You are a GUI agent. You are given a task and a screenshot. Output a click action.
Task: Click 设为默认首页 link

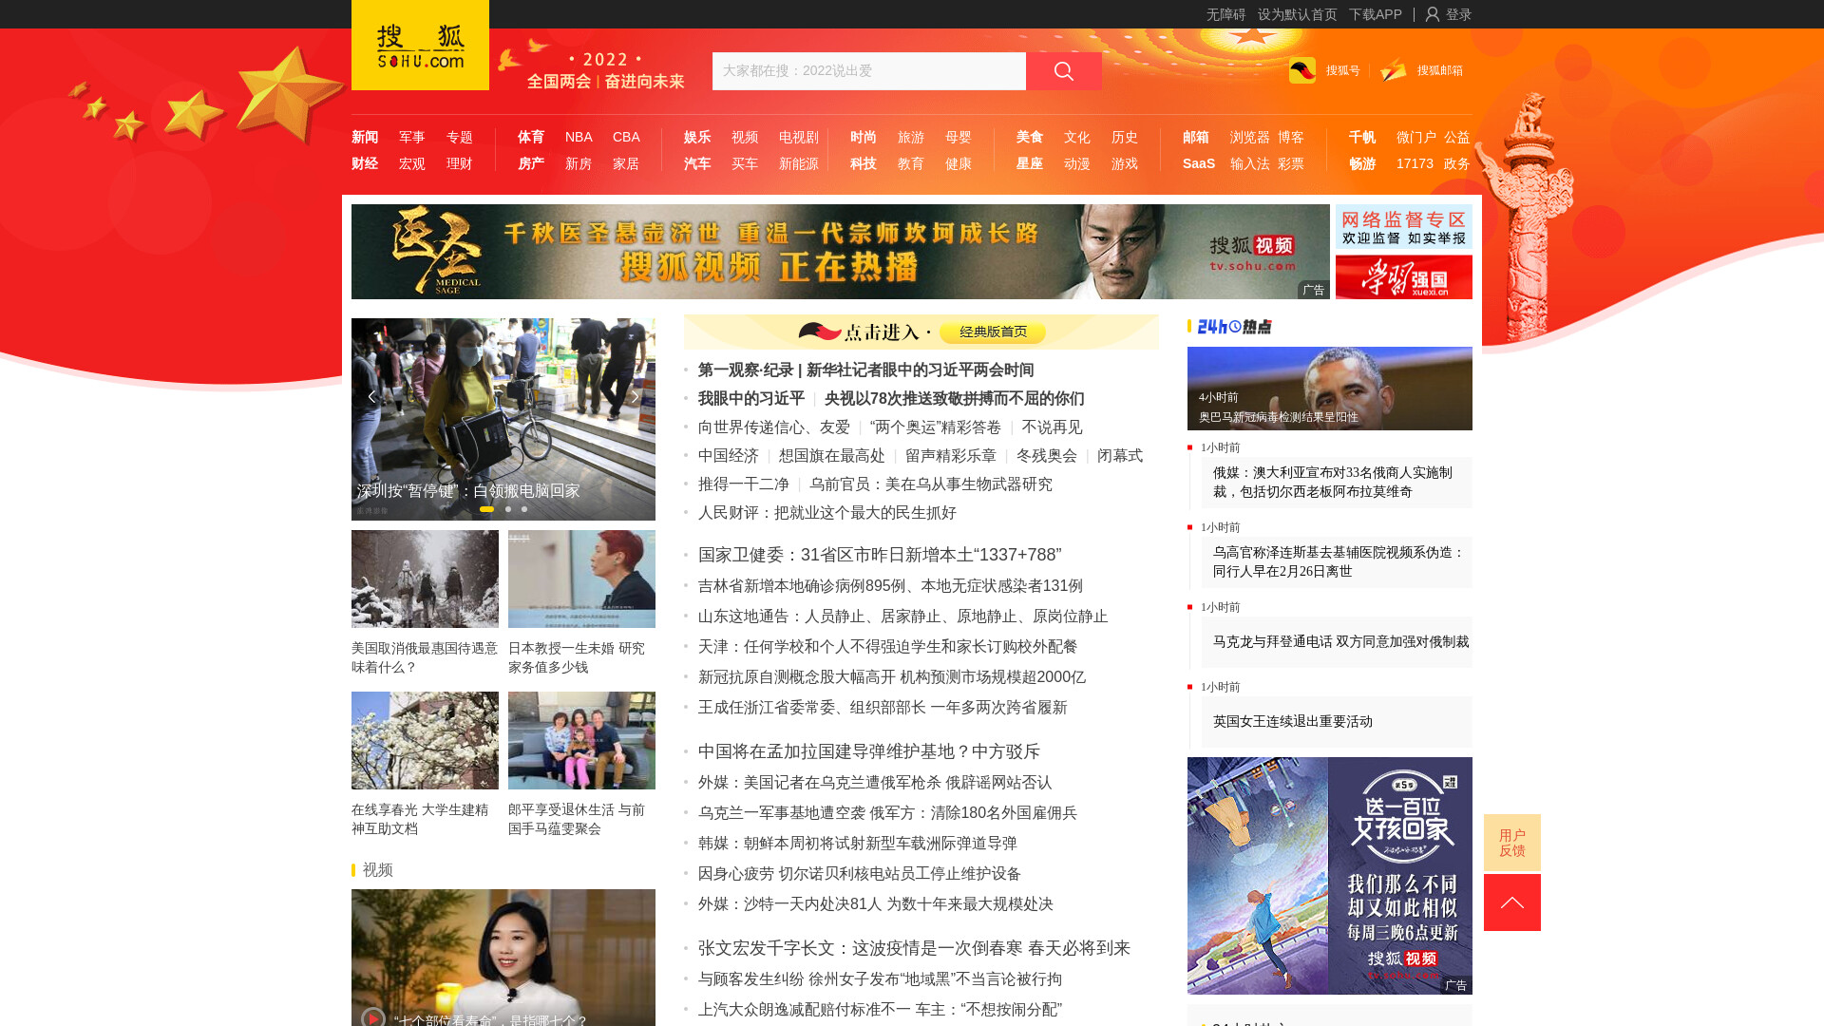[1298, 14]
